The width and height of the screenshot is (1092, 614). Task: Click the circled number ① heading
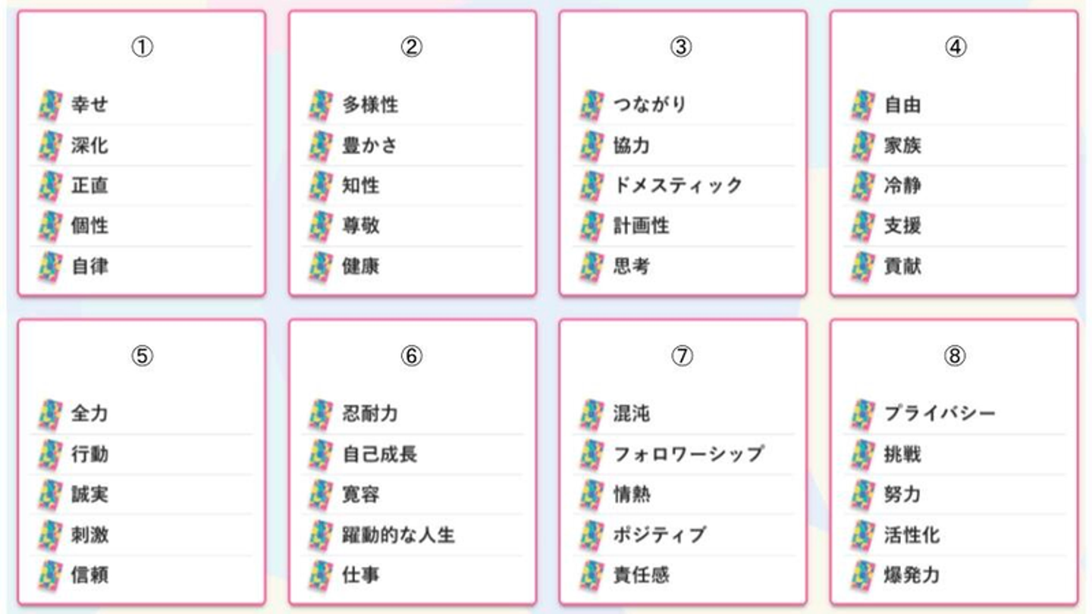tap(142, 47)
